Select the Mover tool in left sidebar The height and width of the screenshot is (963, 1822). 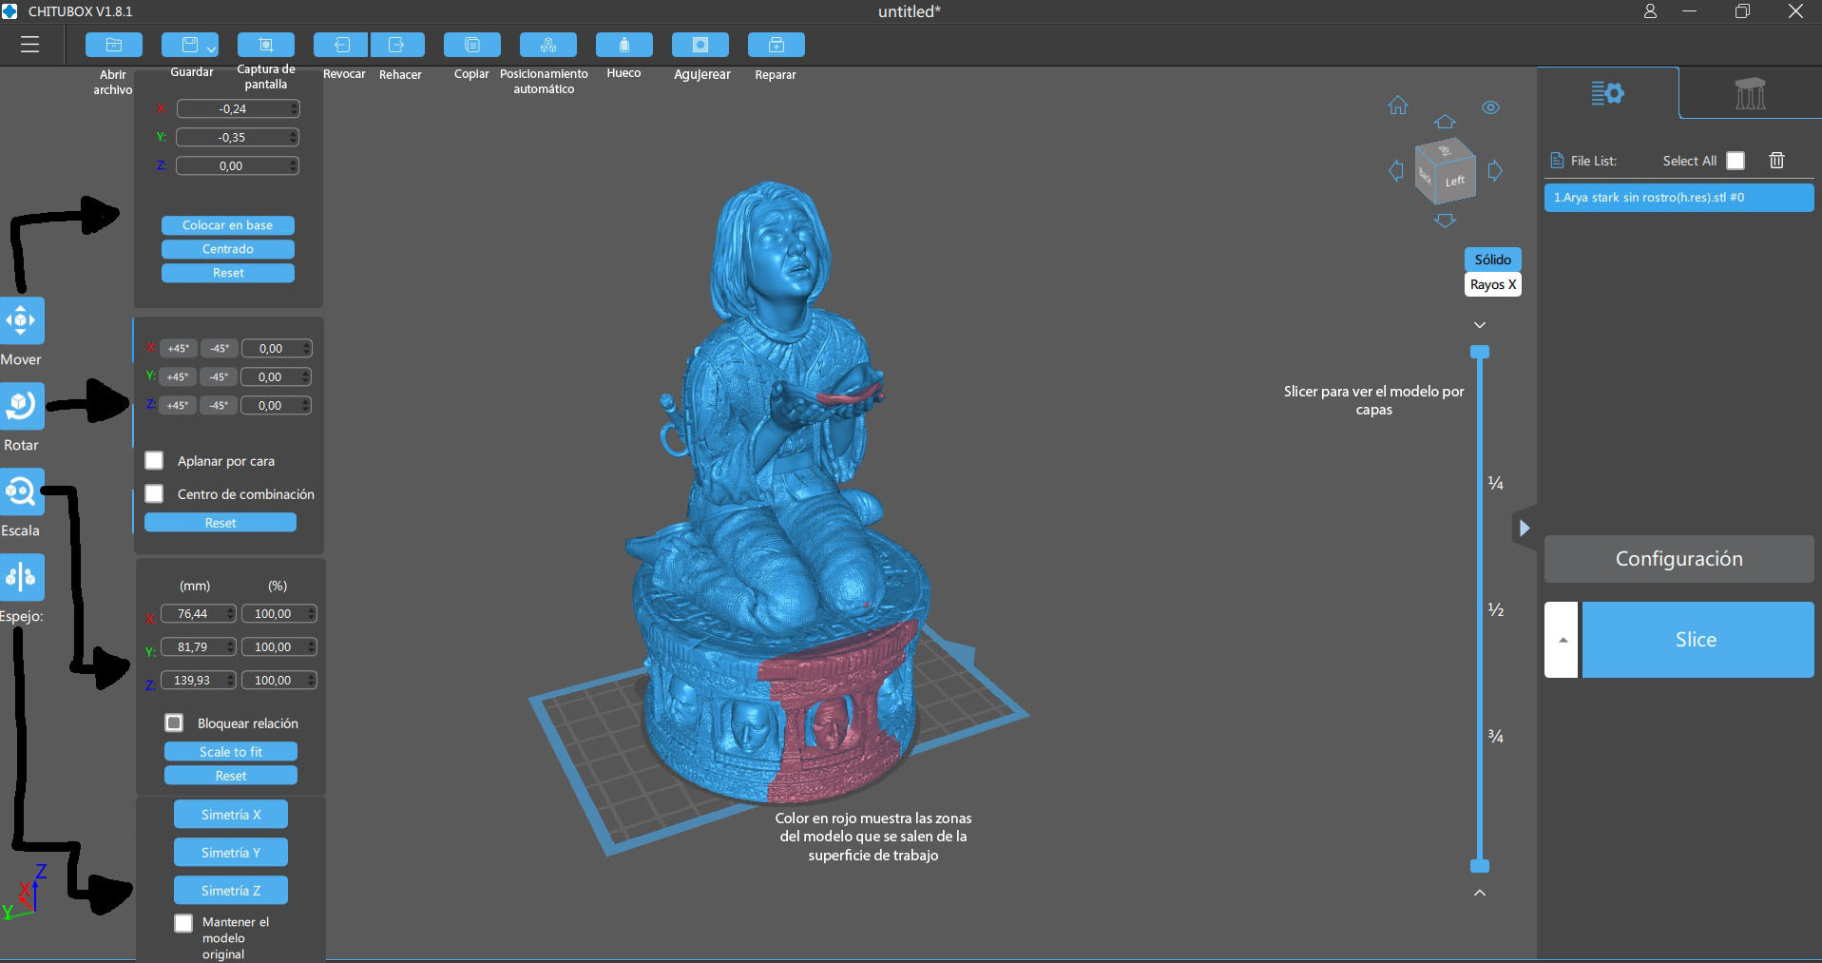[x=22, y=320]
